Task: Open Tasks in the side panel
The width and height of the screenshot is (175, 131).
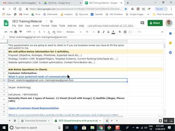Action: pyautogui.click(x=170, y=52)
